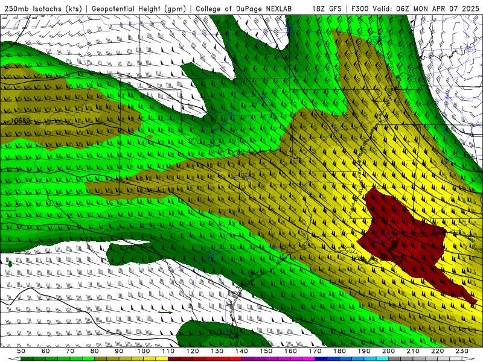
Task: Click the legend value '90'
Action: (x=119, y=351)
